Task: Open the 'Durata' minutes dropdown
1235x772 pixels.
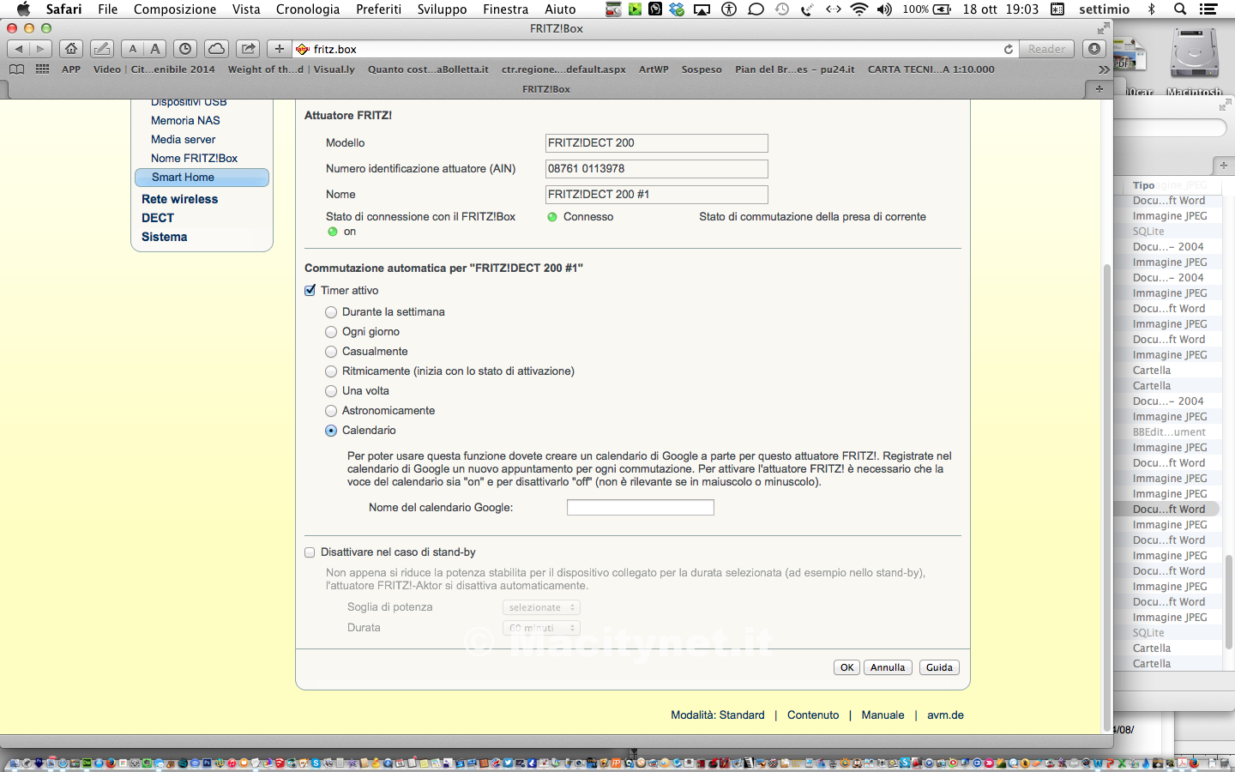Action: pyautogui.click(x=541, y=628)
